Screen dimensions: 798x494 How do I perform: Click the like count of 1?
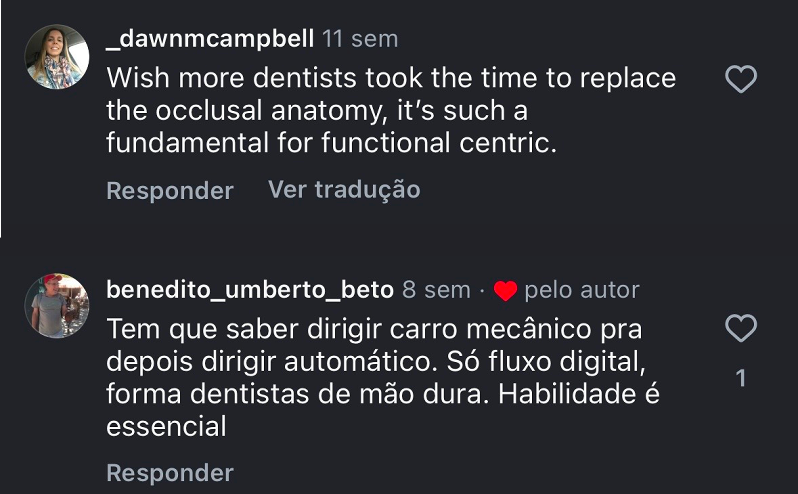point(741,378)
